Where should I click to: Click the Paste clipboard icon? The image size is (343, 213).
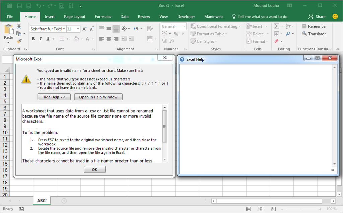(x=9, y=30)
